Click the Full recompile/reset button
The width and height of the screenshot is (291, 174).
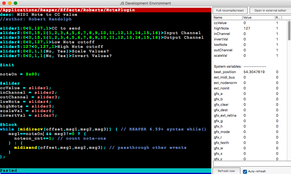coord(230,10)
